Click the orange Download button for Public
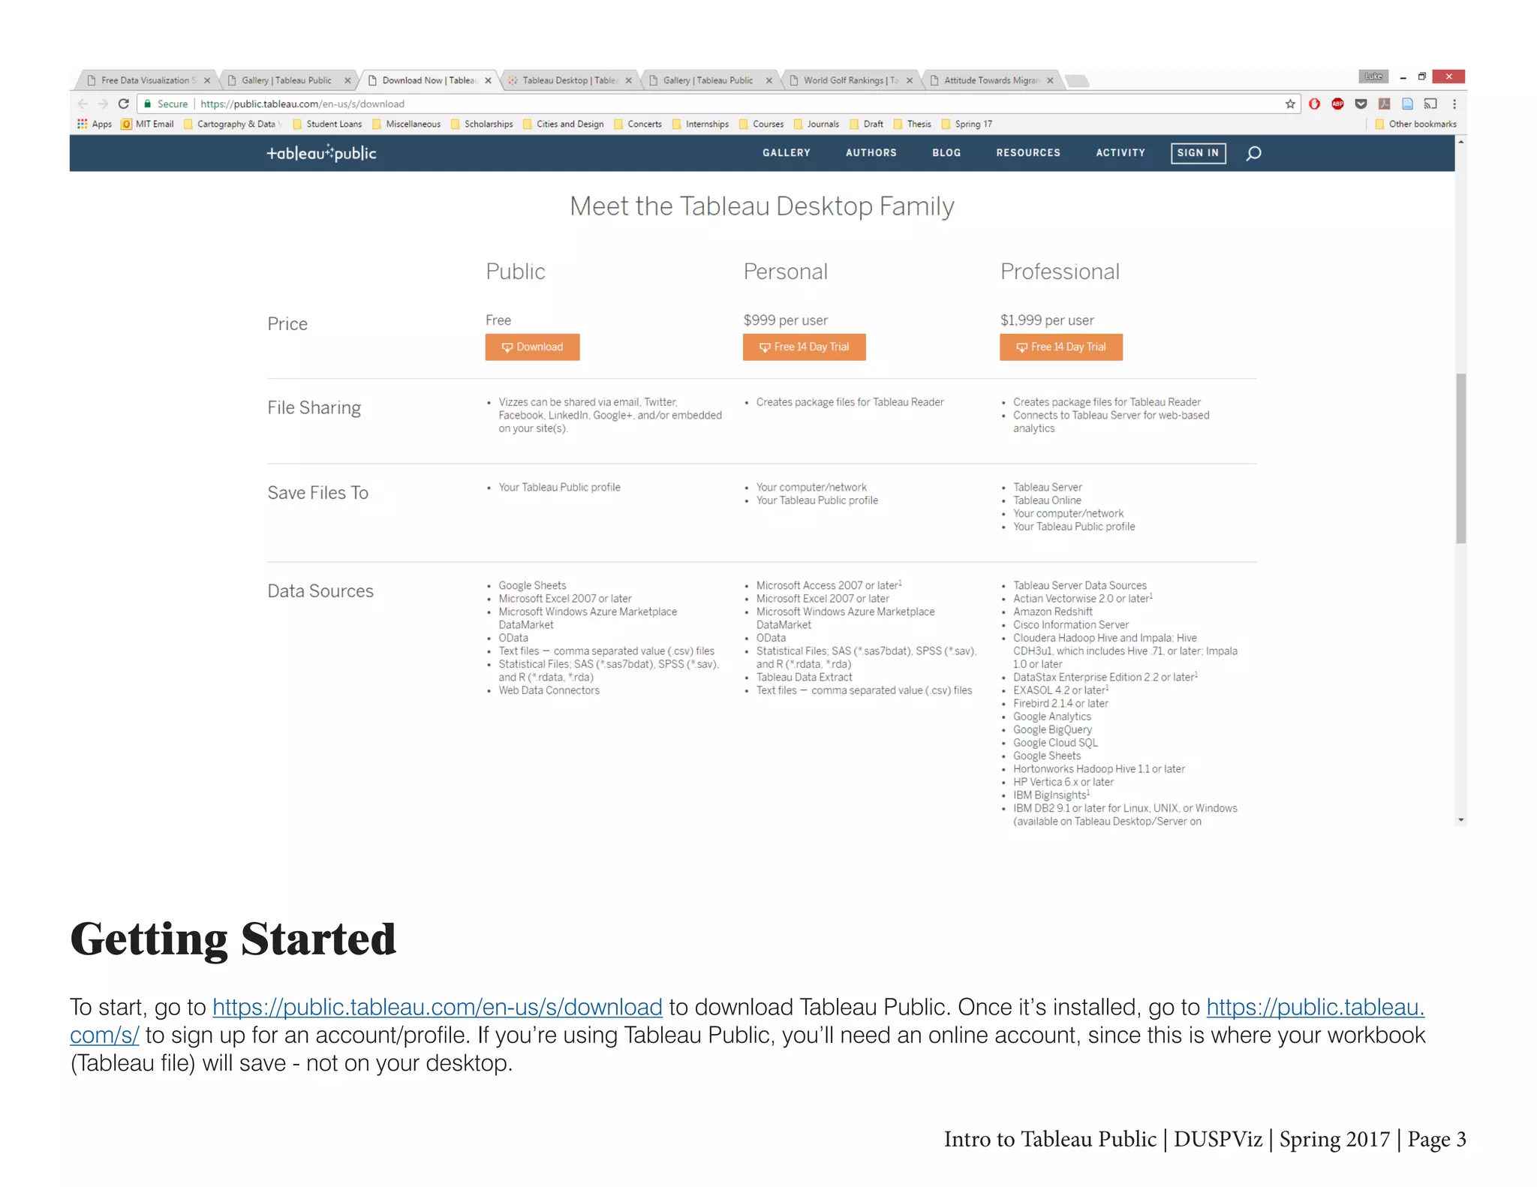This screenshot has width=1537, height=1187. [x=532, y=347]
